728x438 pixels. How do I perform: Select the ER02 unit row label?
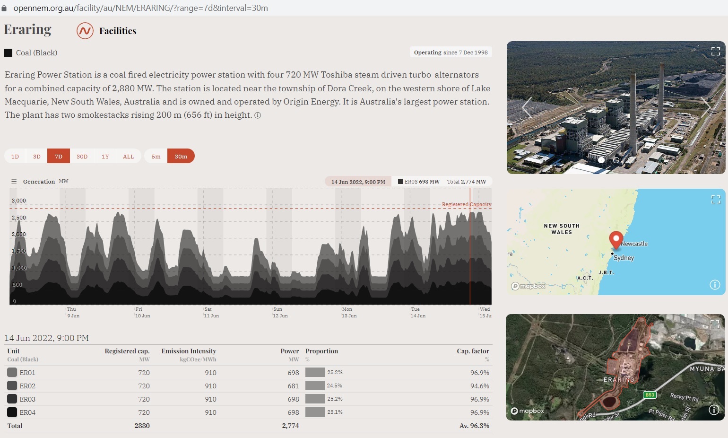click(x=27, y=386)
